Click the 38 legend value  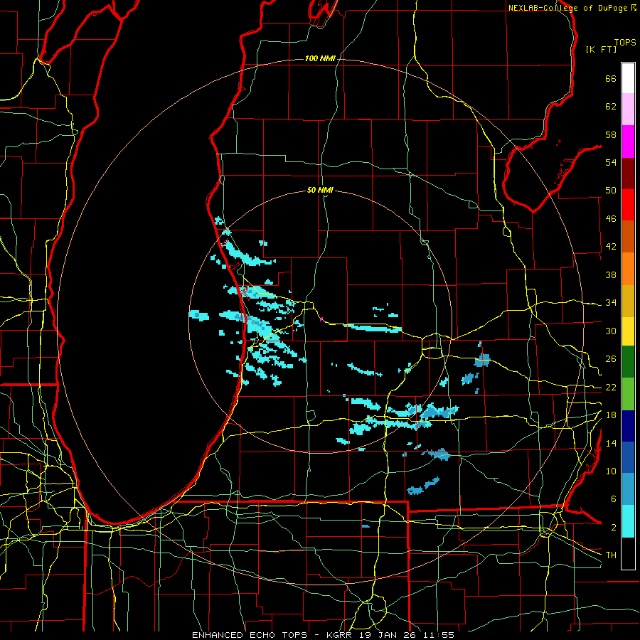click(x=611, y=274)
